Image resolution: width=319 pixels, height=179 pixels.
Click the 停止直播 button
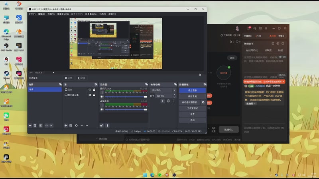[192, 90]
